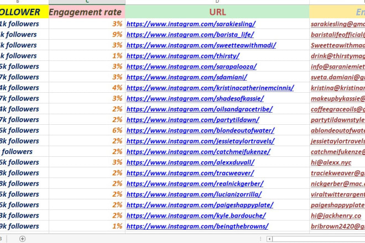Open the alexxduvall Instagram link
The image size is (365, 243).
click(190, 162)
